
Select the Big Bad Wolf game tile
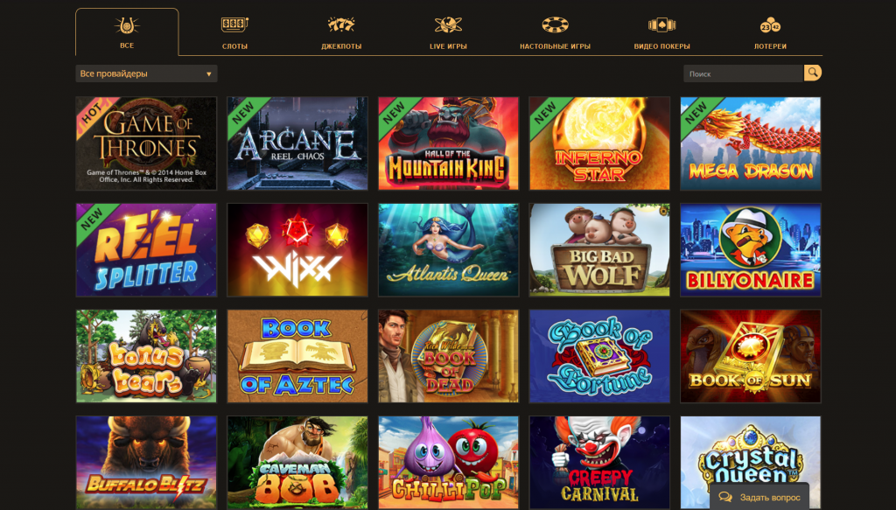(599, 249)
